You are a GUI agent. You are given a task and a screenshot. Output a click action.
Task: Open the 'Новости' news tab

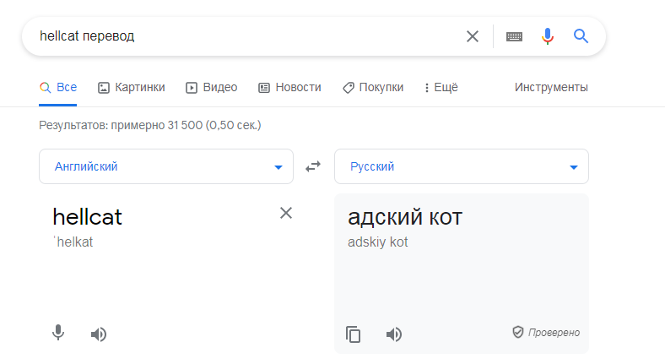(x=289, y=87)
